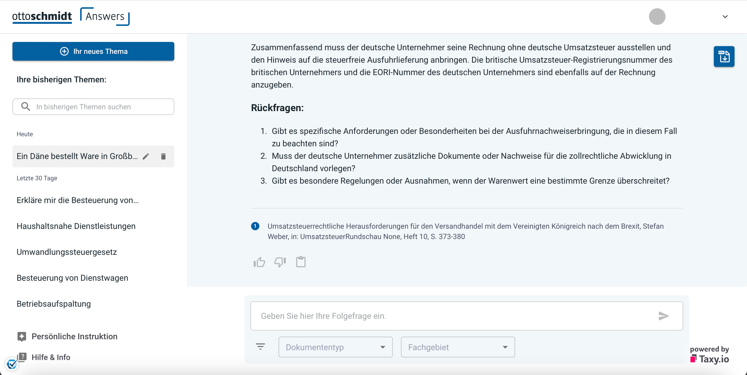Screen dimensions: 747x375
Task: Click the search magnifier icon
Action: tap(26, 106)
